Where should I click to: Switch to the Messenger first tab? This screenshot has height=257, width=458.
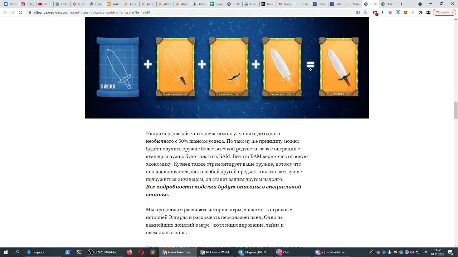point(10,4)
